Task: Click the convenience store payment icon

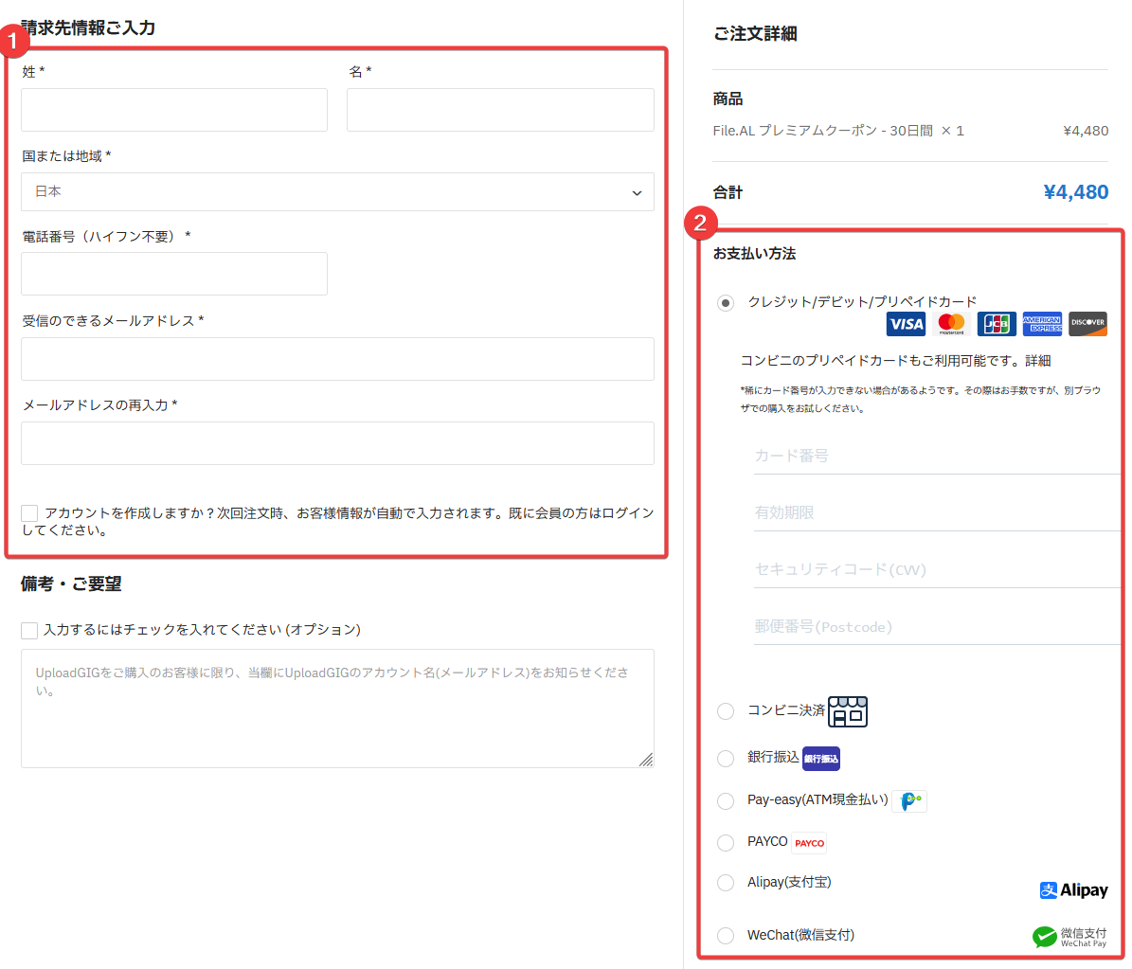Action: tap(848, 711)
